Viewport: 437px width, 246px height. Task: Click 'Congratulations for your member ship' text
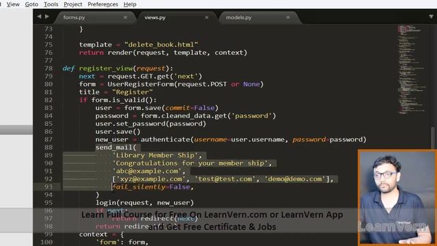190,163
